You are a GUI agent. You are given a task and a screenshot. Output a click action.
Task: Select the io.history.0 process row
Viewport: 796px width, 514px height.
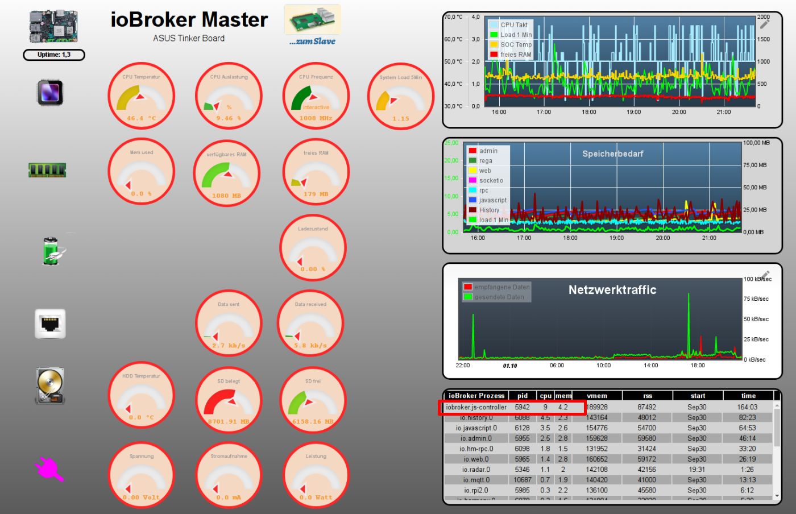click(609, 417)
